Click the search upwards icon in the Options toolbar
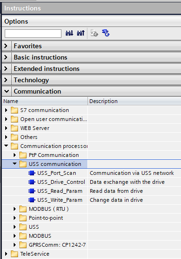This screenshot has width=181, height=259. [x=81, y=33]
